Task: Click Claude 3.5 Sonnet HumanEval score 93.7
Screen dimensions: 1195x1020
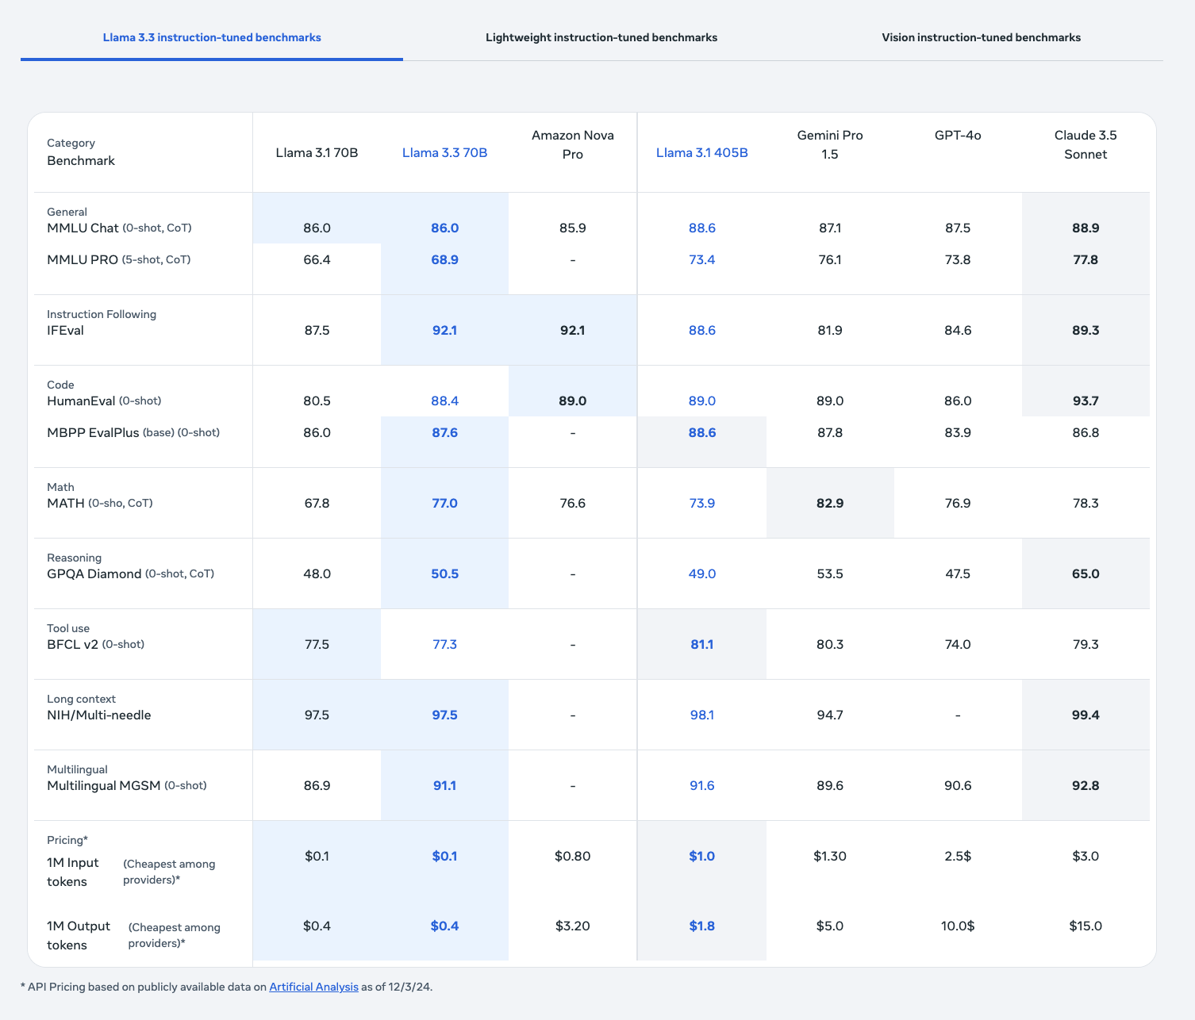Action: pyautogui.click(x=1085, y=401)
